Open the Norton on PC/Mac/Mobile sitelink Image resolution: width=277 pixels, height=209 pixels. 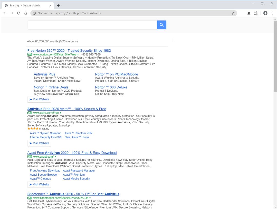(116, 74)
